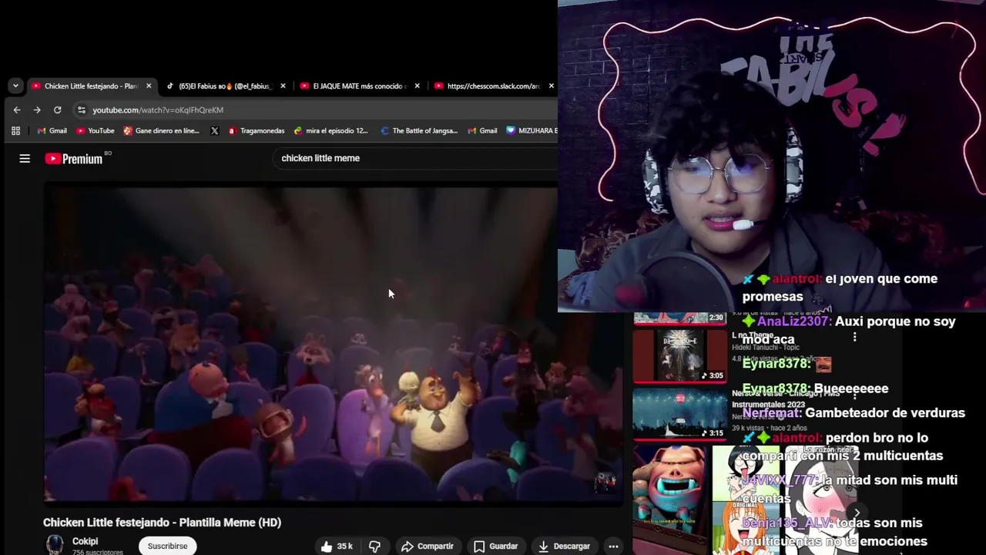Open 'Gane dinero en líne...' bookmark
The width and height of the screenshot is (986, 555).
[161, 131]
